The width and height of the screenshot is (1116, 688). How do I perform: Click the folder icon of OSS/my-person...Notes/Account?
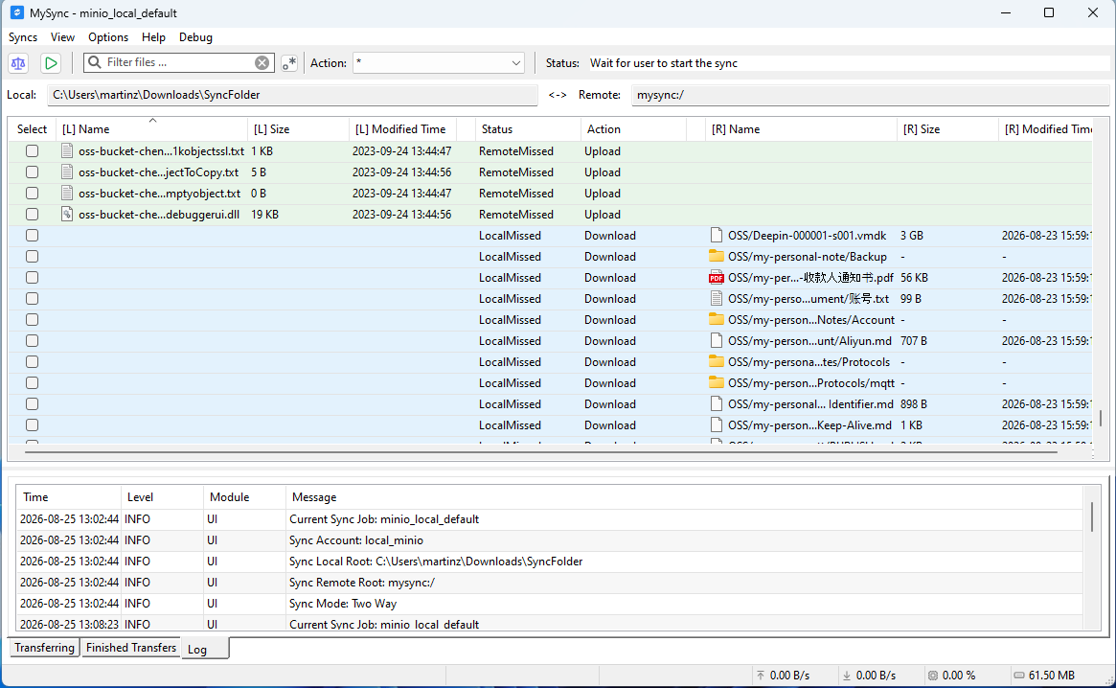(x=716, y=319)
